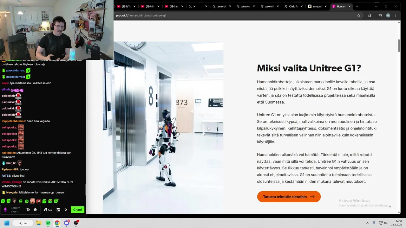Click chat message 'onko sillä vaginaa'
The height and width of the screenshot is (228, 406).
pos(38,121)
